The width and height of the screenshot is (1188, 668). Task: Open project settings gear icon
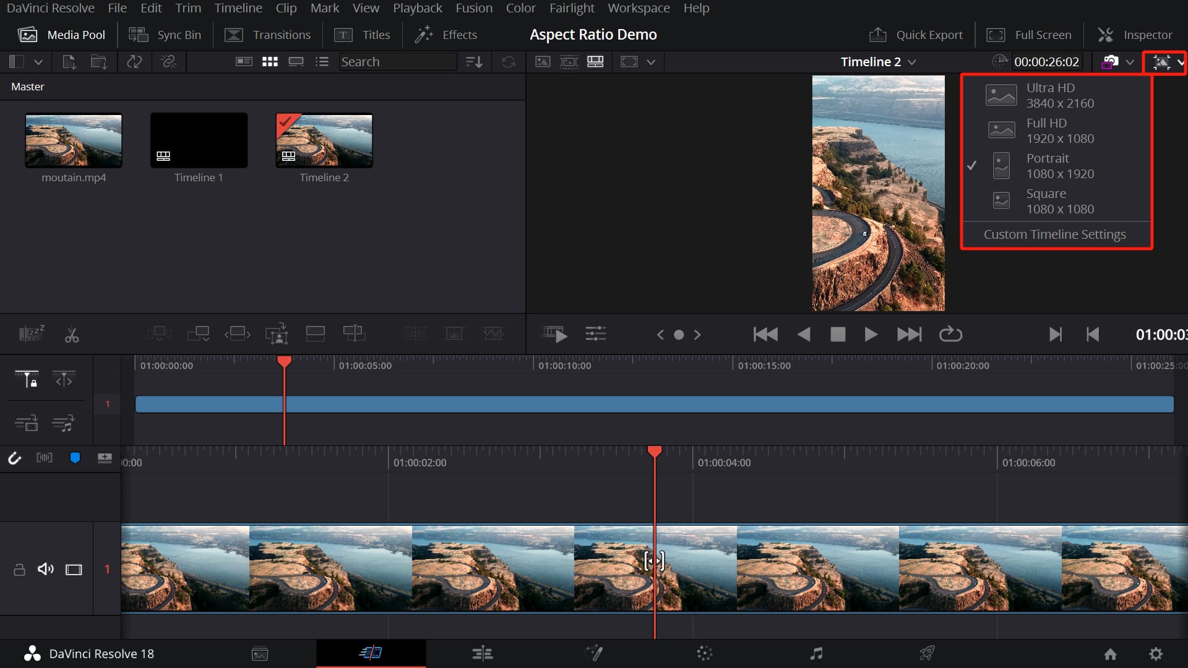1155,654
